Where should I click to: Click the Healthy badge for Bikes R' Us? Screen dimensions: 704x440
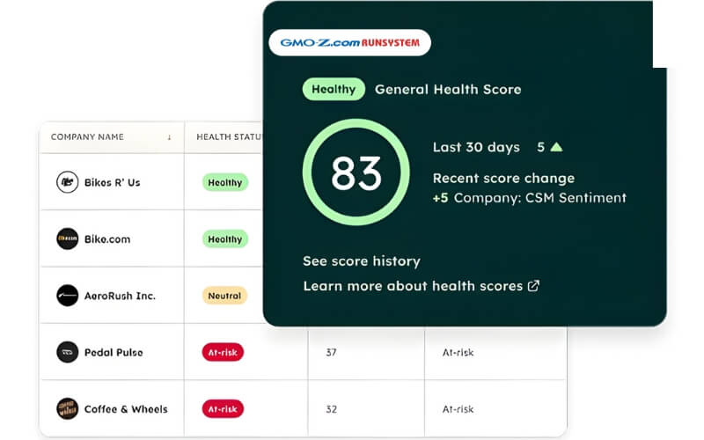click(x=225, y=182)
